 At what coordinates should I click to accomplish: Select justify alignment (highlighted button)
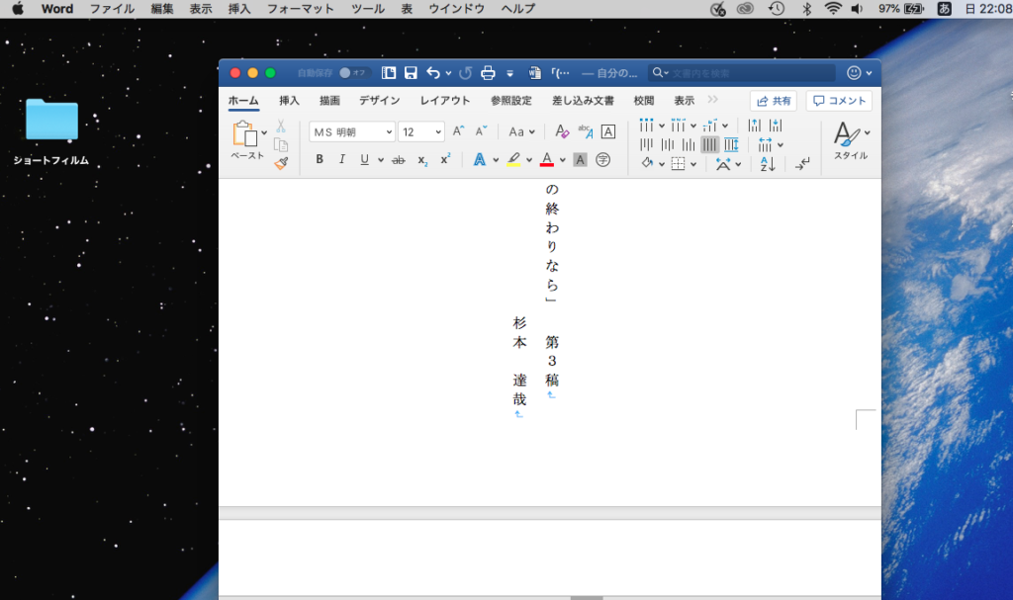pyautogui.click(x=710, y=144)
